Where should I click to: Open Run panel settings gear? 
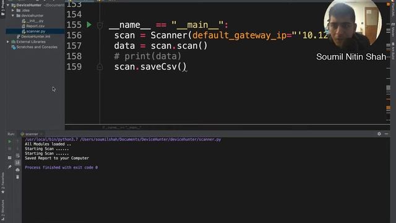379,134
